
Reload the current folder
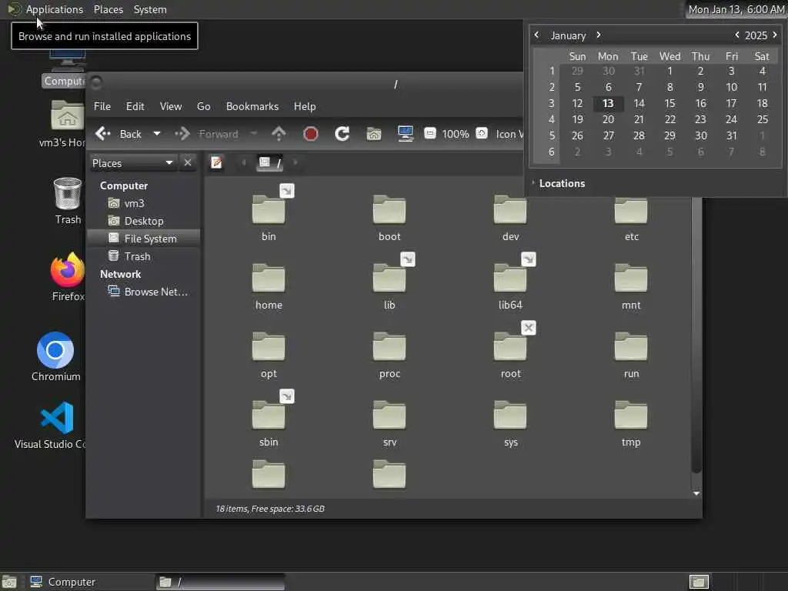(342, 134)
